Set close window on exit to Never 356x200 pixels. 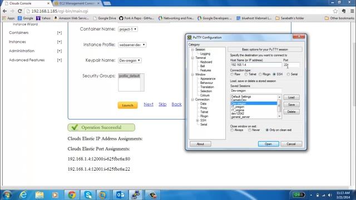click(x=250, y=130)
